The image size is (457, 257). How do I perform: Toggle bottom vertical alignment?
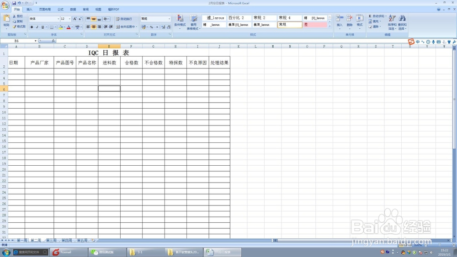(x=99, y=19)
